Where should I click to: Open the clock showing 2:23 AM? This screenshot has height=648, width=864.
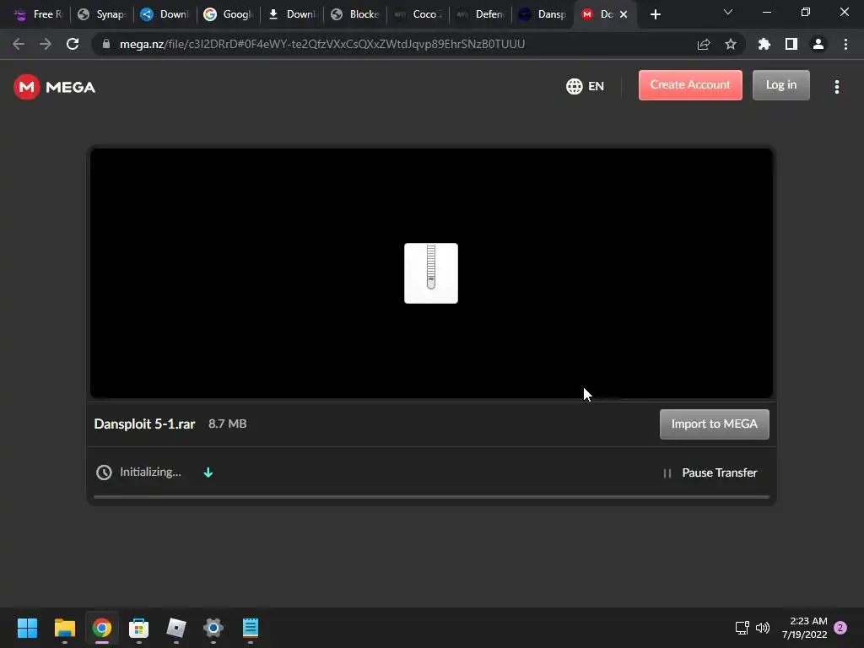[804, 628]
